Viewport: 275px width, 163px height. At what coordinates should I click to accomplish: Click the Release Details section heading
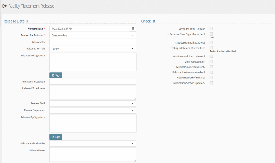point(16,21)
